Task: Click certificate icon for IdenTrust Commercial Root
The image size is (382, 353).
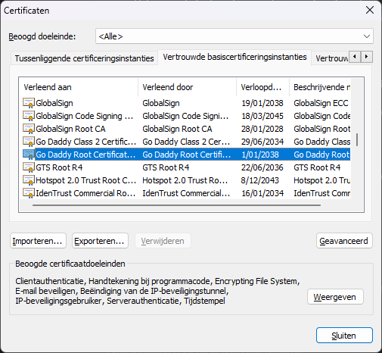Action: [x=29, y=193]
